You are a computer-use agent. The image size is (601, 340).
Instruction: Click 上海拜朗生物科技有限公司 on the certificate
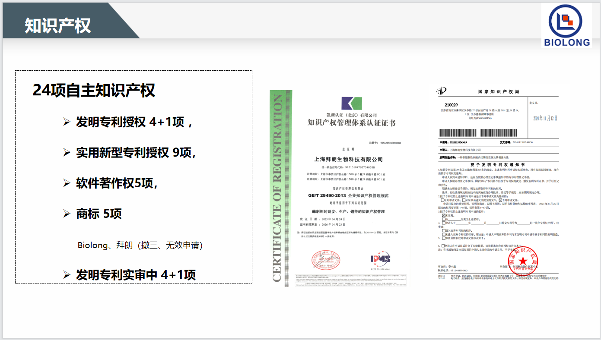pos(348,159)
